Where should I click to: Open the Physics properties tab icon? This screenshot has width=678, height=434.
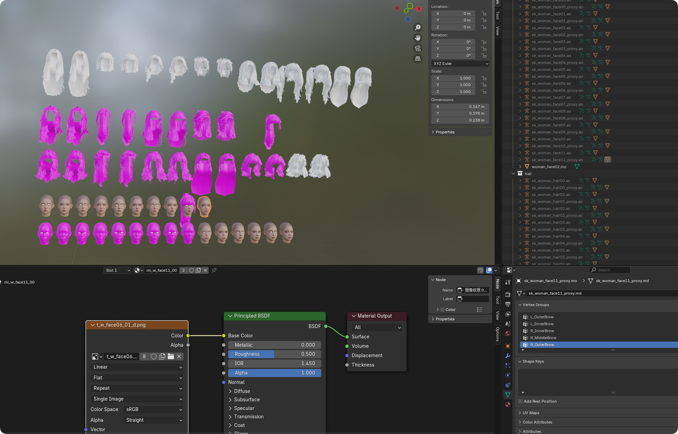508,375
